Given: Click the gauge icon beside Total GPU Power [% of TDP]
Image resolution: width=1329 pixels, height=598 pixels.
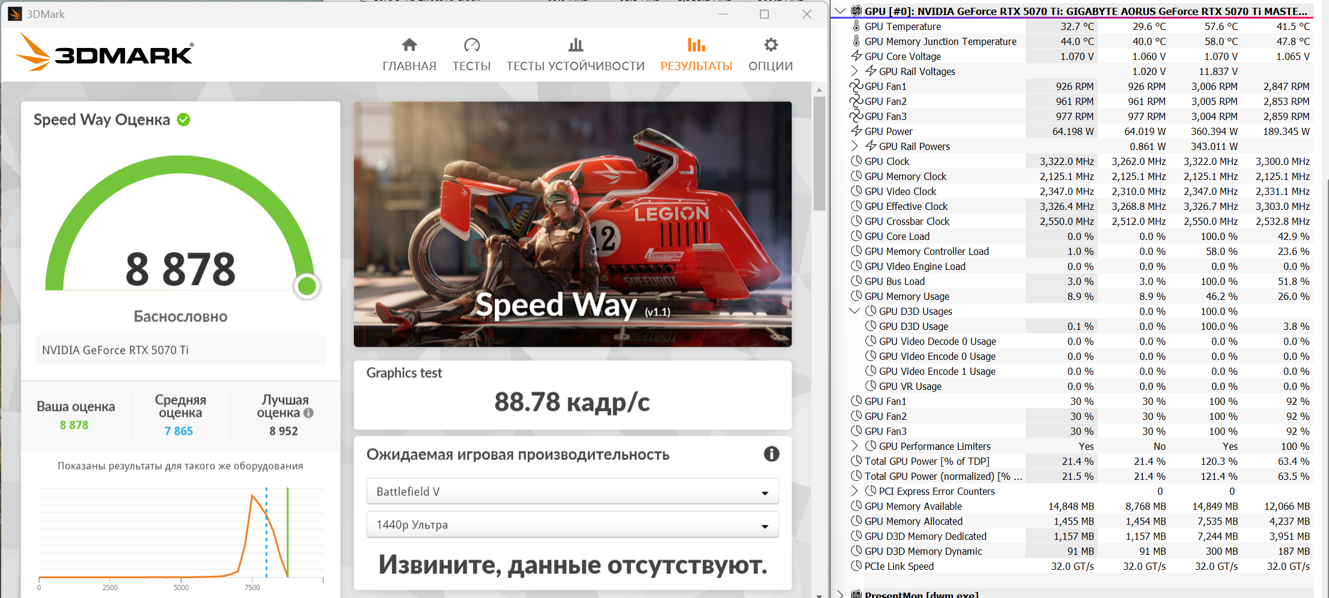Looking at the screenshot, I should tap(856, 461).
